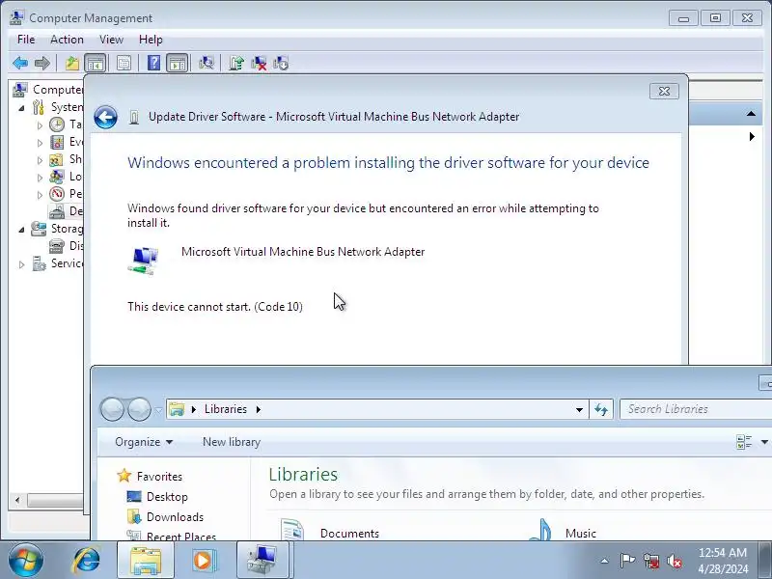Open the Organize dropdown menu
Viewport: 772px width, 579px height.
pos(144,442)
